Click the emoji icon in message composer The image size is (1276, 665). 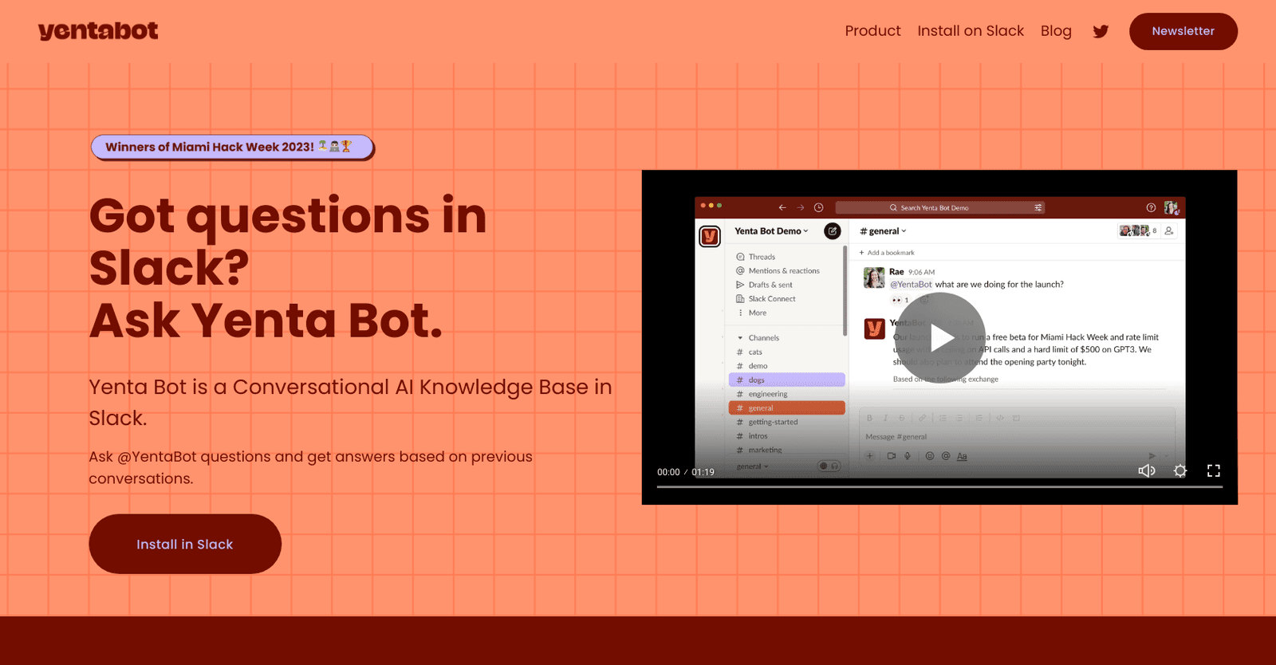click(929, 456)
